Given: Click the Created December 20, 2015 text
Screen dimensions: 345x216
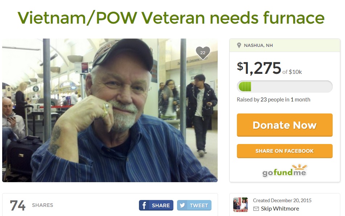Looking at the screenshot, I should [x=282, y=200].
